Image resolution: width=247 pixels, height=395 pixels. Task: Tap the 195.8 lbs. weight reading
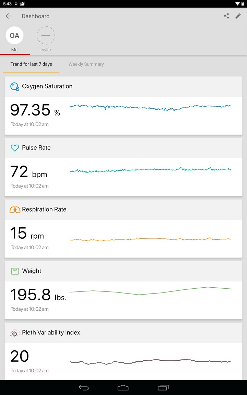coord(38,295)
